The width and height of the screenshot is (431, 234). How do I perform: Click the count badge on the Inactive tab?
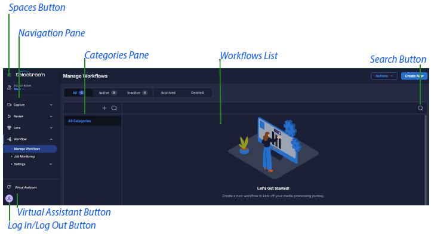click(x=145, y=93)
